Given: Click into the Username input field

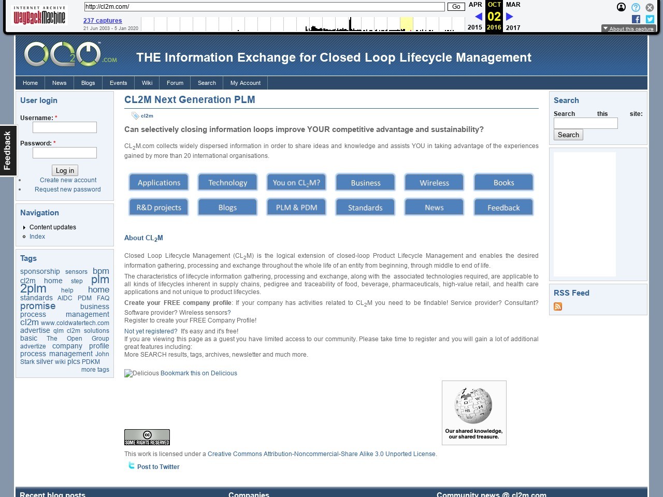Looking at the screenshot, I should tap(65, 127).
